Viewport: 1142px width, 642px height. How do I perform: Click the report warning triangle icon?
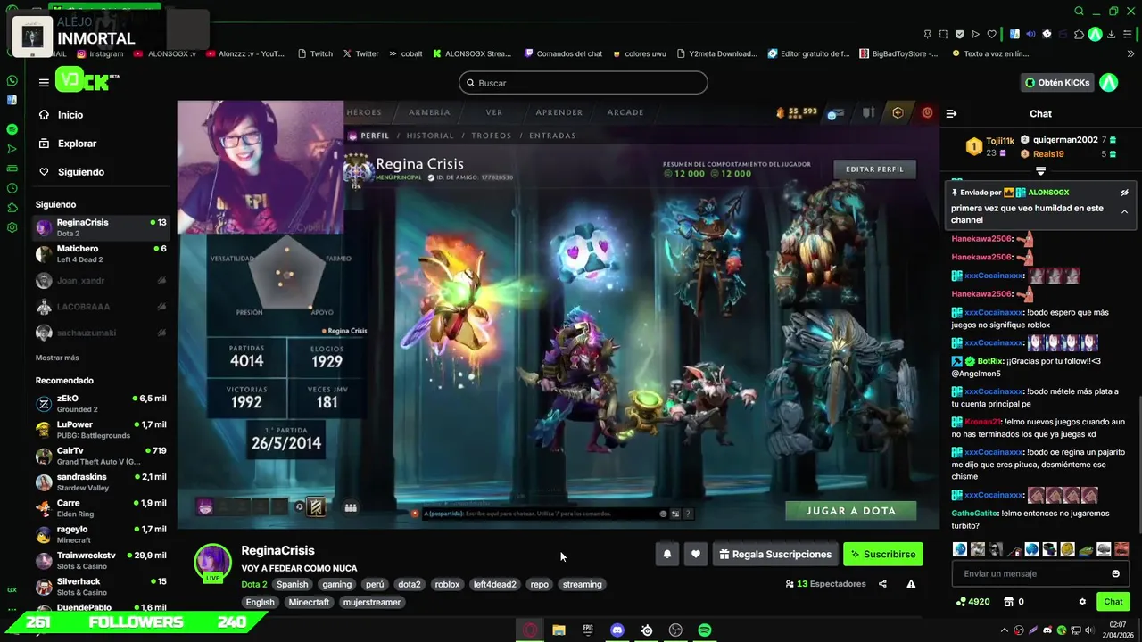pos(911,584)
